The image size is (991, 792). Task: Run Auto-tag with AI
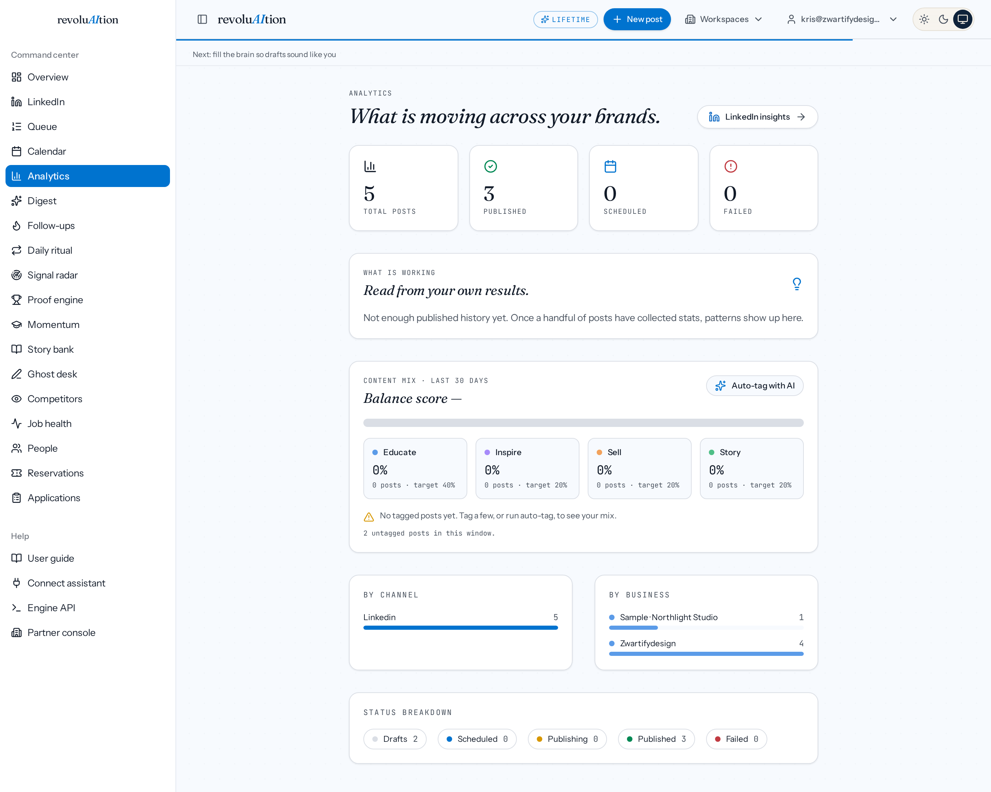coord(754,386)
